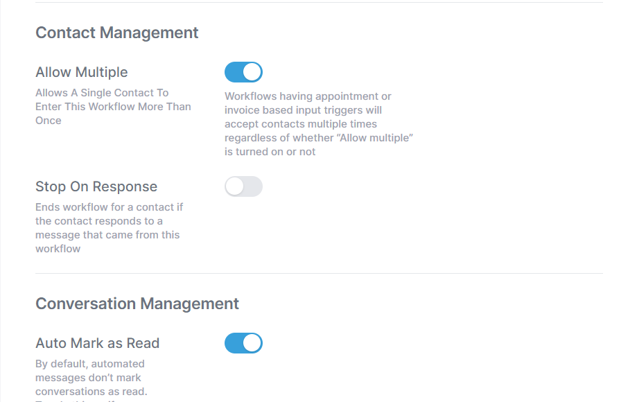This screenshot has height=402, width=637.
Task: Click "Allows A Single Contact To" description line
Action: [102, 93]
